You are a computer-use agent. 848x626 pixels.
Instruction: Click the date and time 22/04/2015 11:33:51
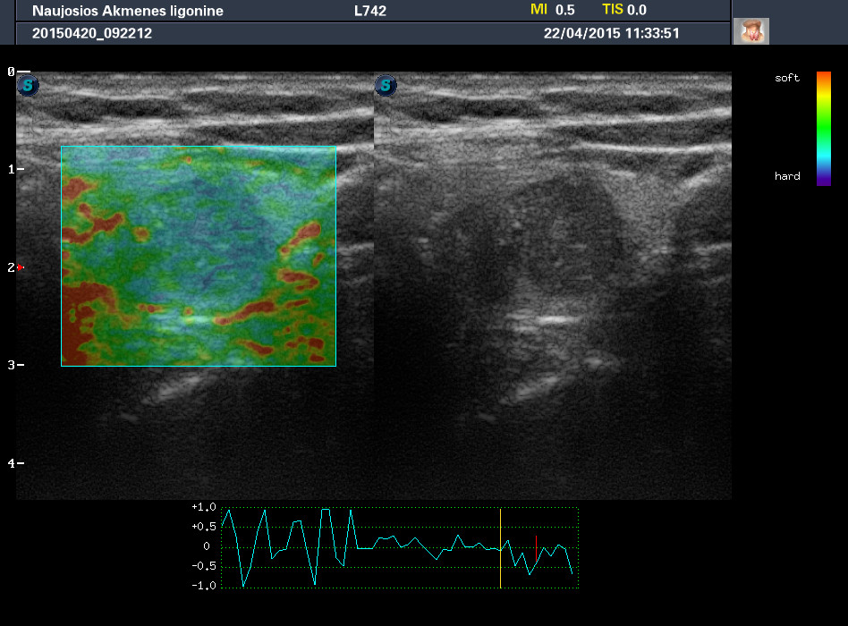612,33
